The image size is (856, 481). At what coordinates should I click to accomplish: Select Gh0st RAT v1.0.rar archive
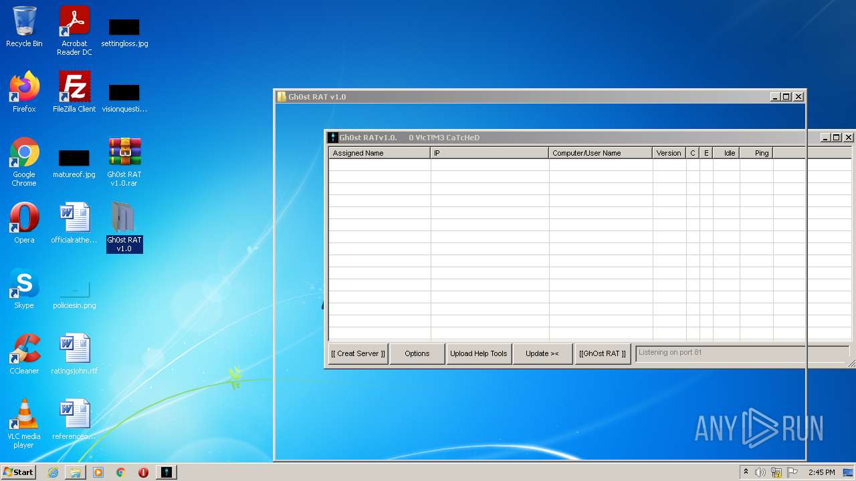pyautogui.click(x=124, y=162)
